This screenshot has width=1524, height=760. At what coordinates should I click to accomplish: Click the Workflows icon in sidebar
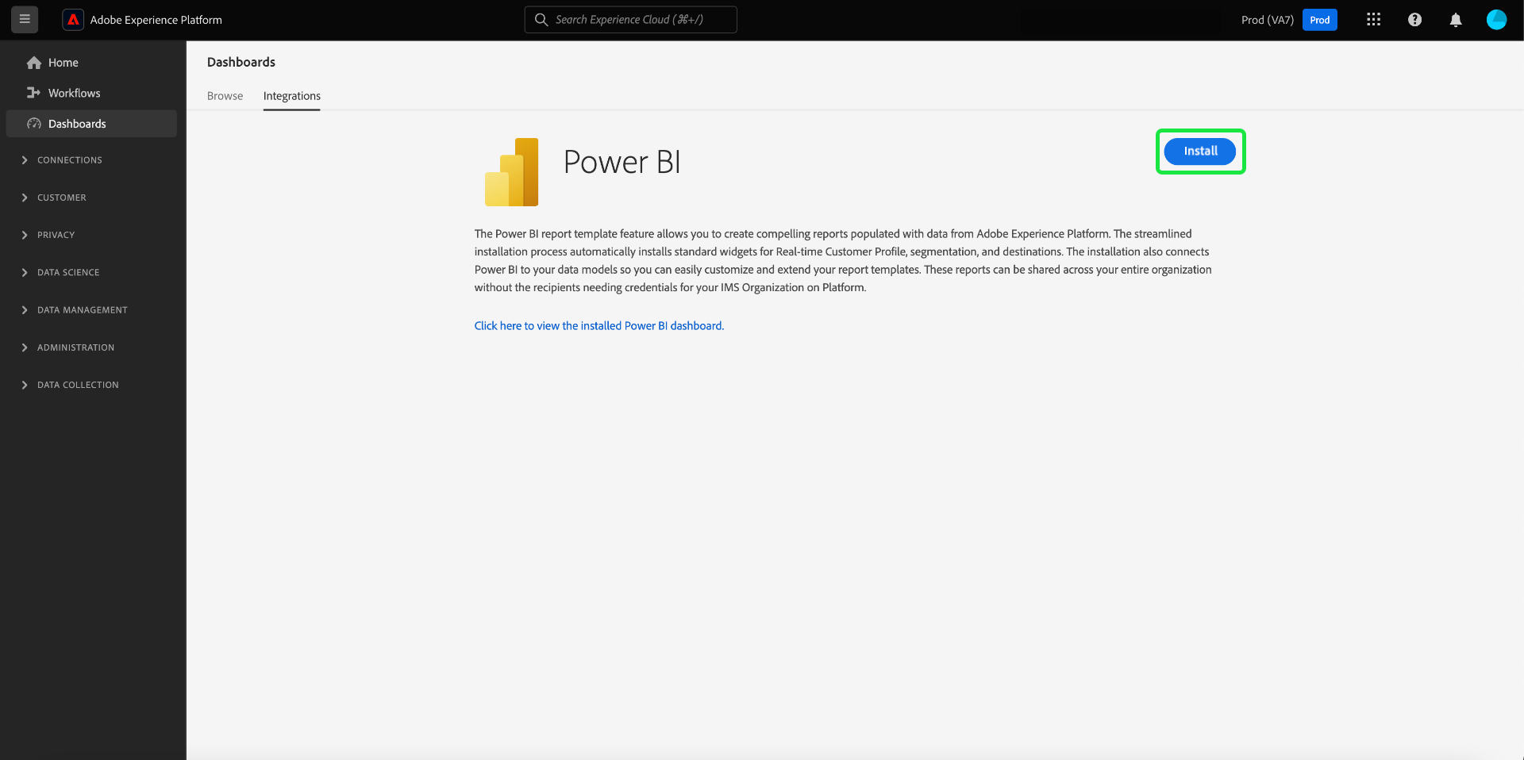pyautogui.click(x=33, y=93)
